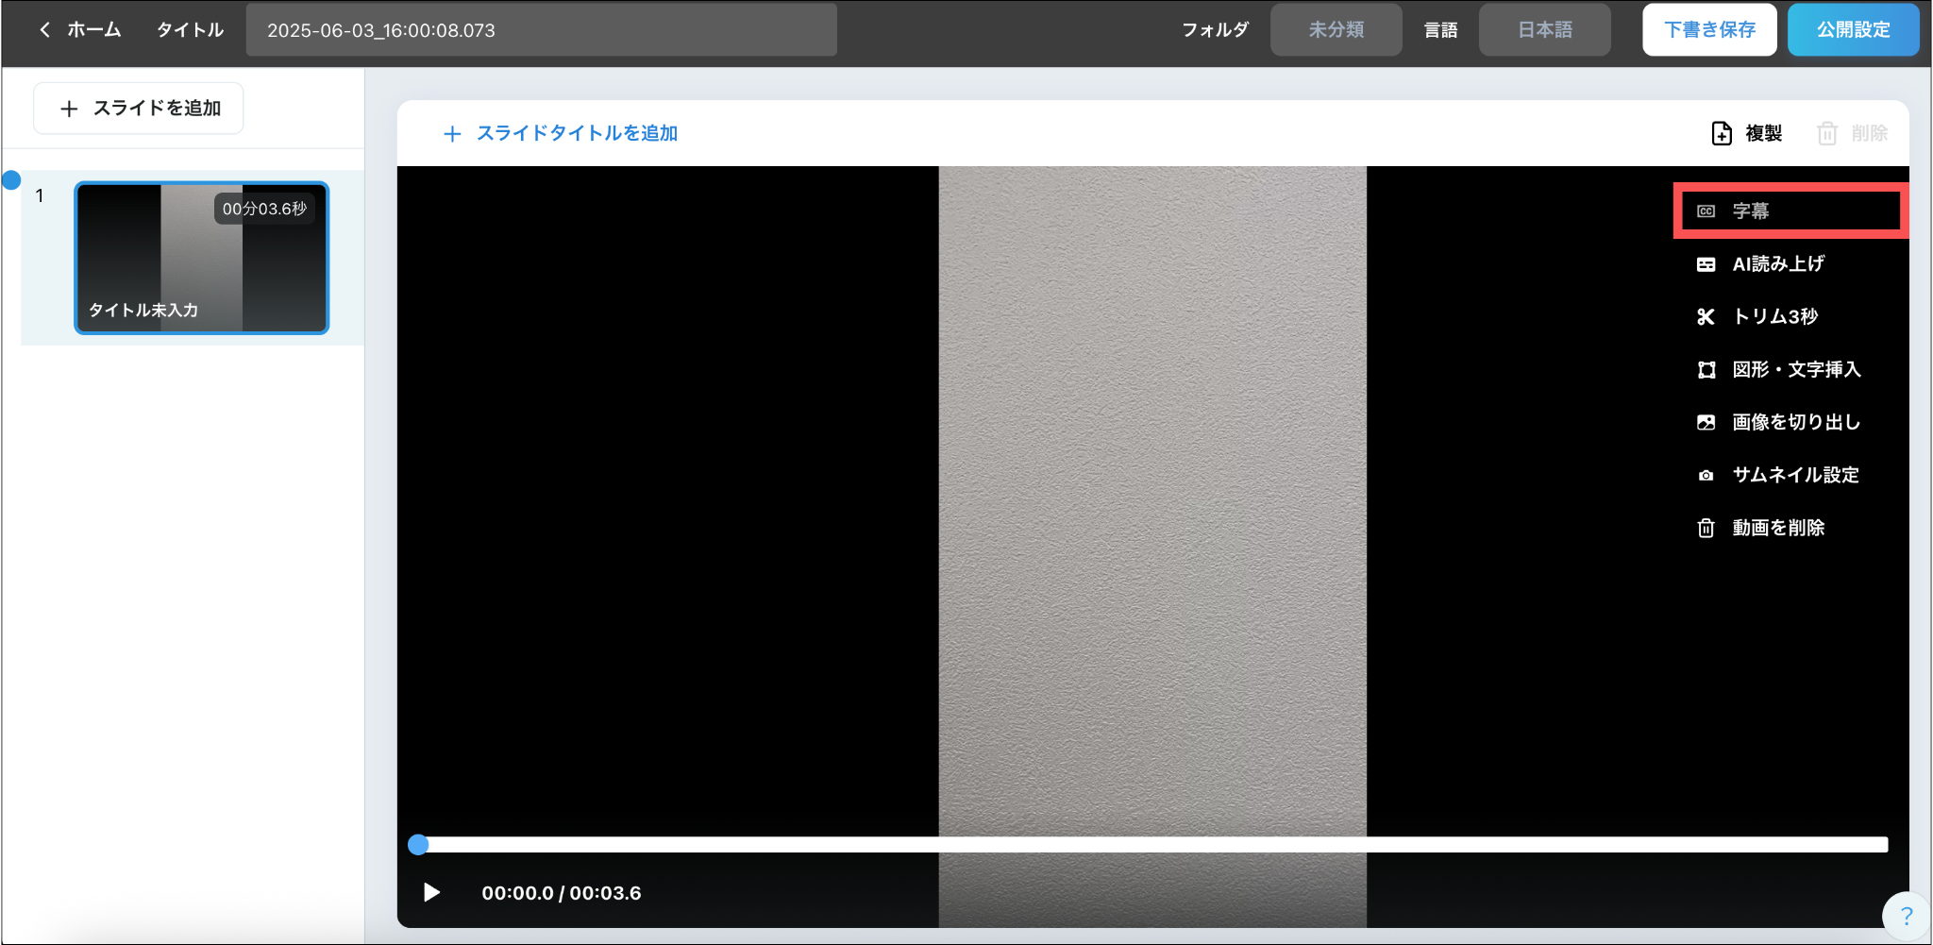Click the フォルダ label

pyautogui.click(x=1215, y=30)
